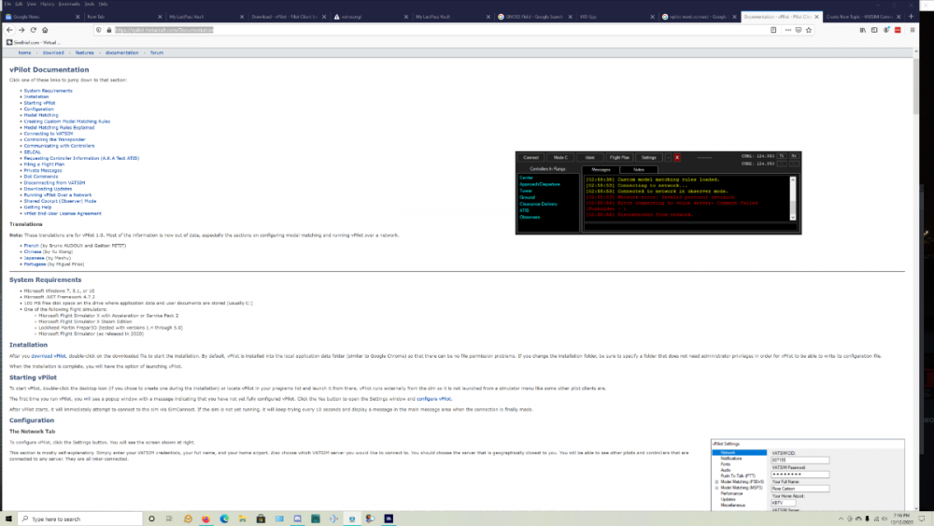Close the Google News tab
Screen dimensions: 934x526
point(78,17)
